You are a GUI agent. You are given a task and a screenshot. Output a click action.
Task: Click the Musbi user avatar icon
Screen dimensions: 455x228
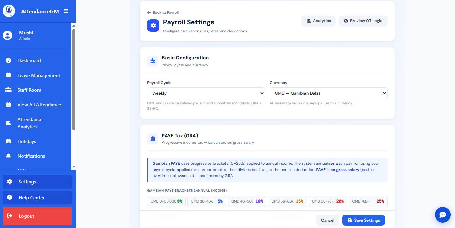point(7,35)
